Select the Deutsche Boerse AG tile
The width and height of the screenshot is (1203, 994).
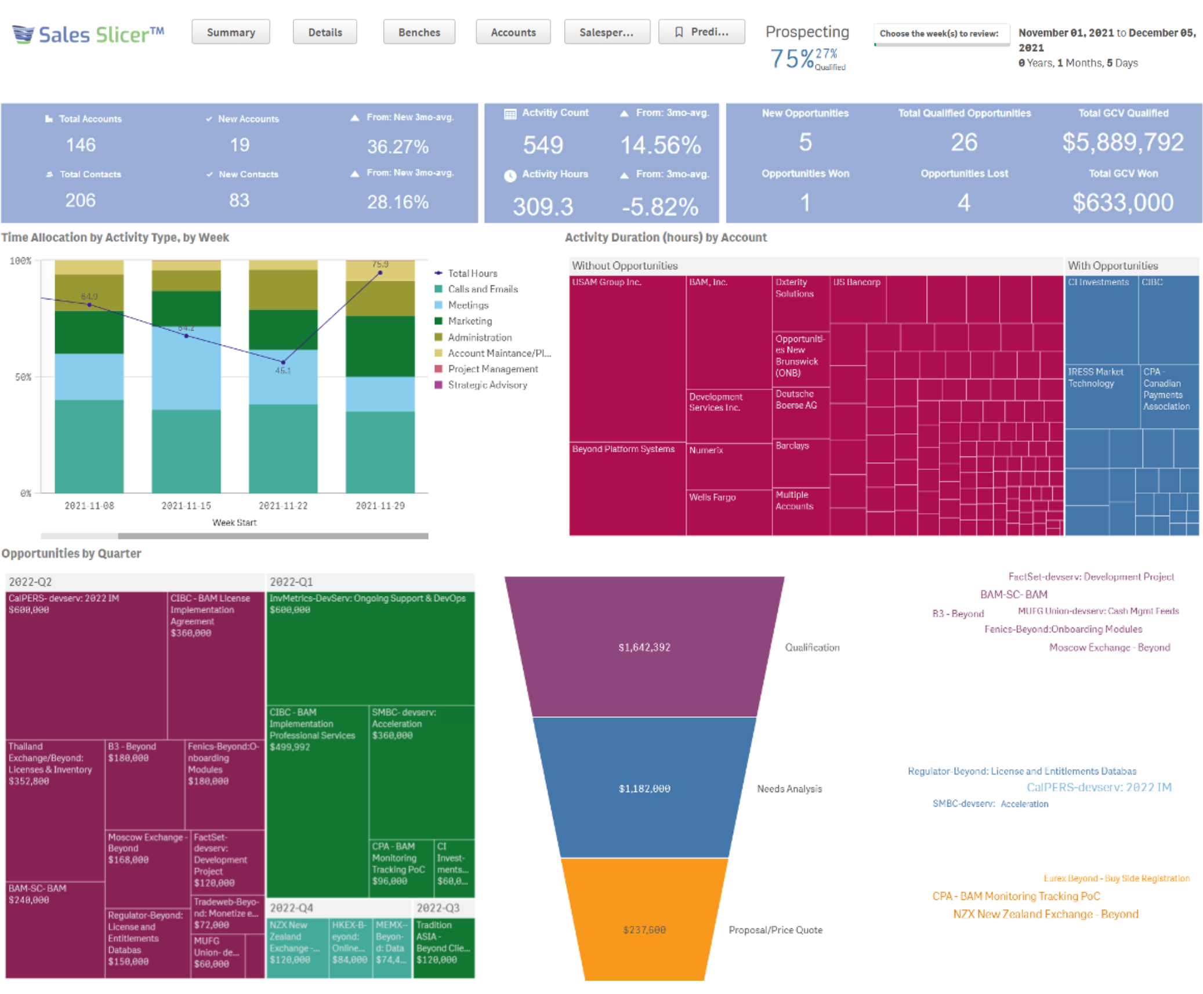800,412
